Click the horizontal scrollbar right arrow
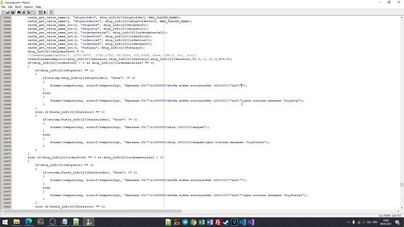This screenshot has width=404, height=227. click(398, 211)
